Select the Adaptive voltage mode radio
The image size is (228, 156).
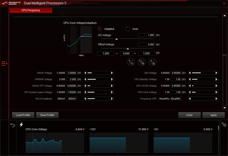click(100, 29)
